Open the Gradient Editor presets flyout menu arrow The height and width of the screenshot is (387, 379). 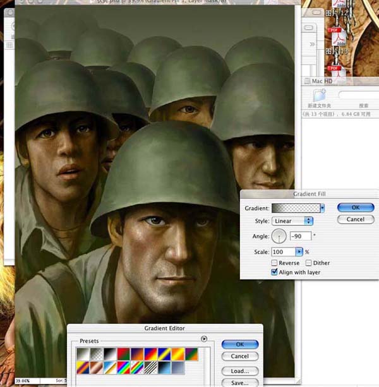click(x=204, y=338)
